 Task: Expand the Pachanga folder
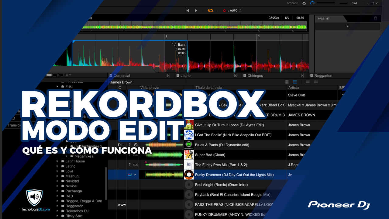[x=57, y=191]
